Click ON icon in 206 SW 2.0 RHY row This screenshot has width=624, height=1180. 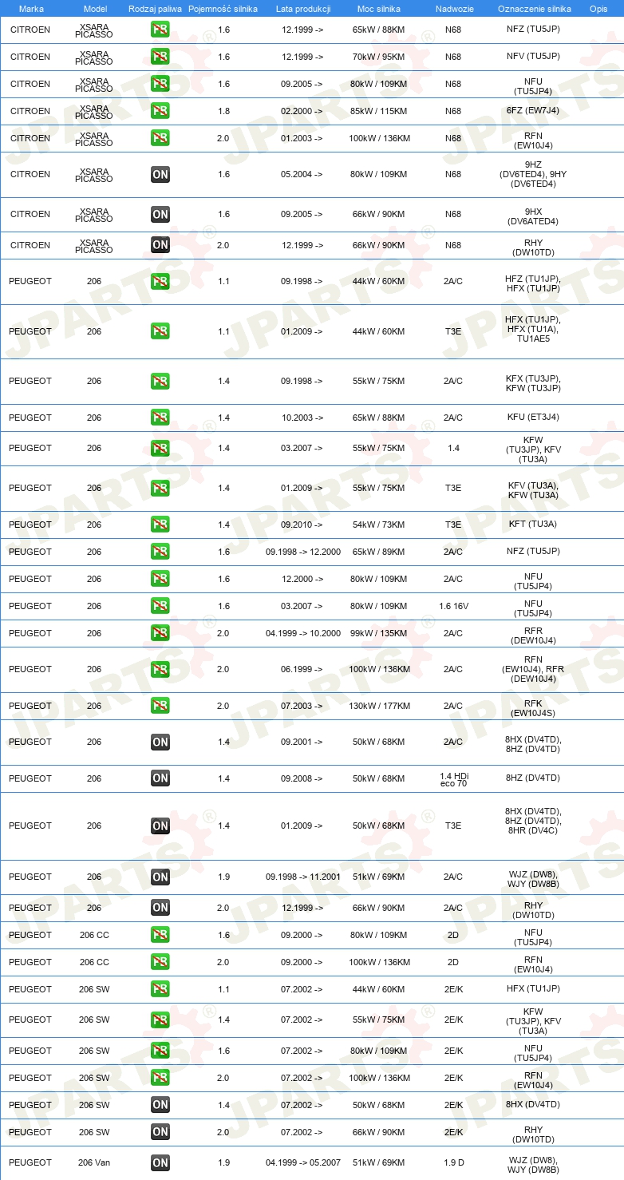[160, 1132]
